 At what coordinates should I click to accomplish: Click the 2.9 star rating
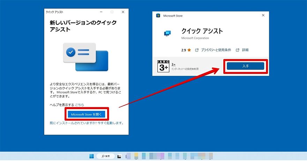click(x=186, y=50)
